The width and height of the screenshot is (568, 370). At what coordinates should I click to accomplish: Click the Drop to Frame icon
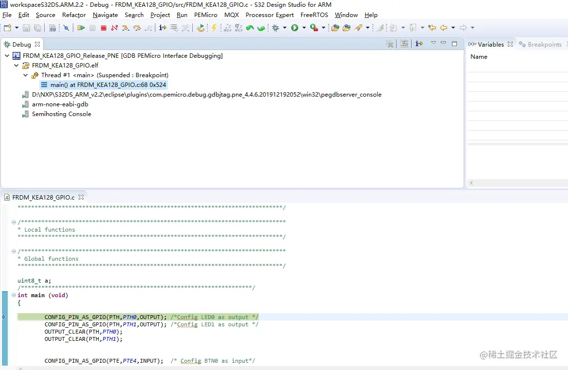pos(174,28)
